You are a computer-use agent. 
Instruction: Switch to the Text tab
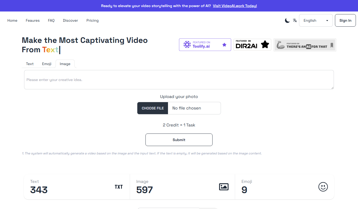tap(30, 64)
